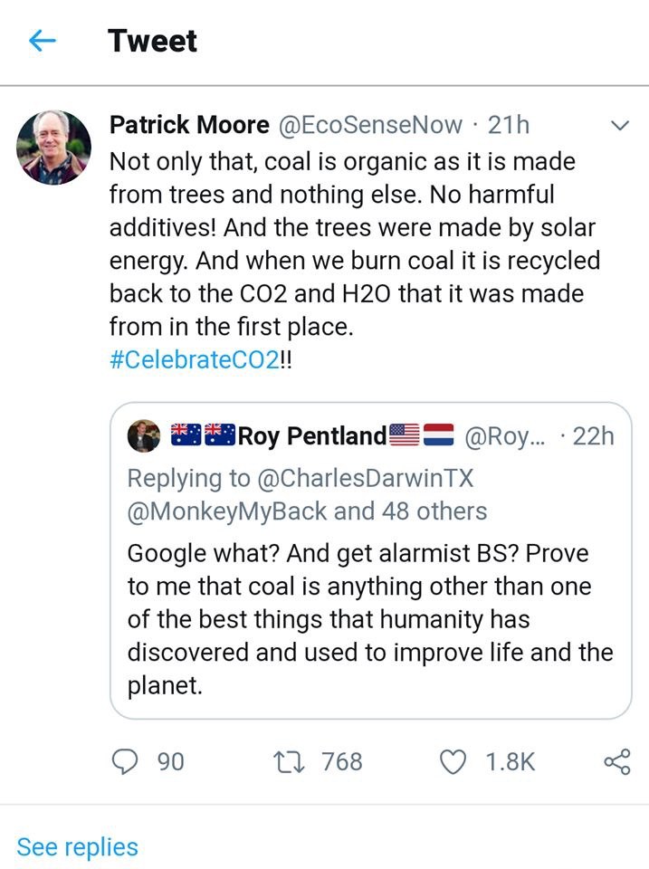The width and height of the screenshot is (649, 869).
Task: Open Patrick Moore's profile picture
Action: pos(54,148)
